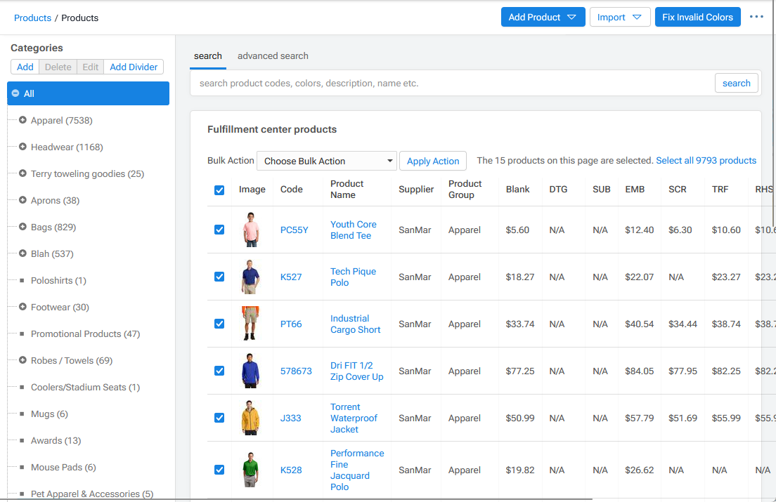Click the Apparel category arrow icon

(22, 120)
